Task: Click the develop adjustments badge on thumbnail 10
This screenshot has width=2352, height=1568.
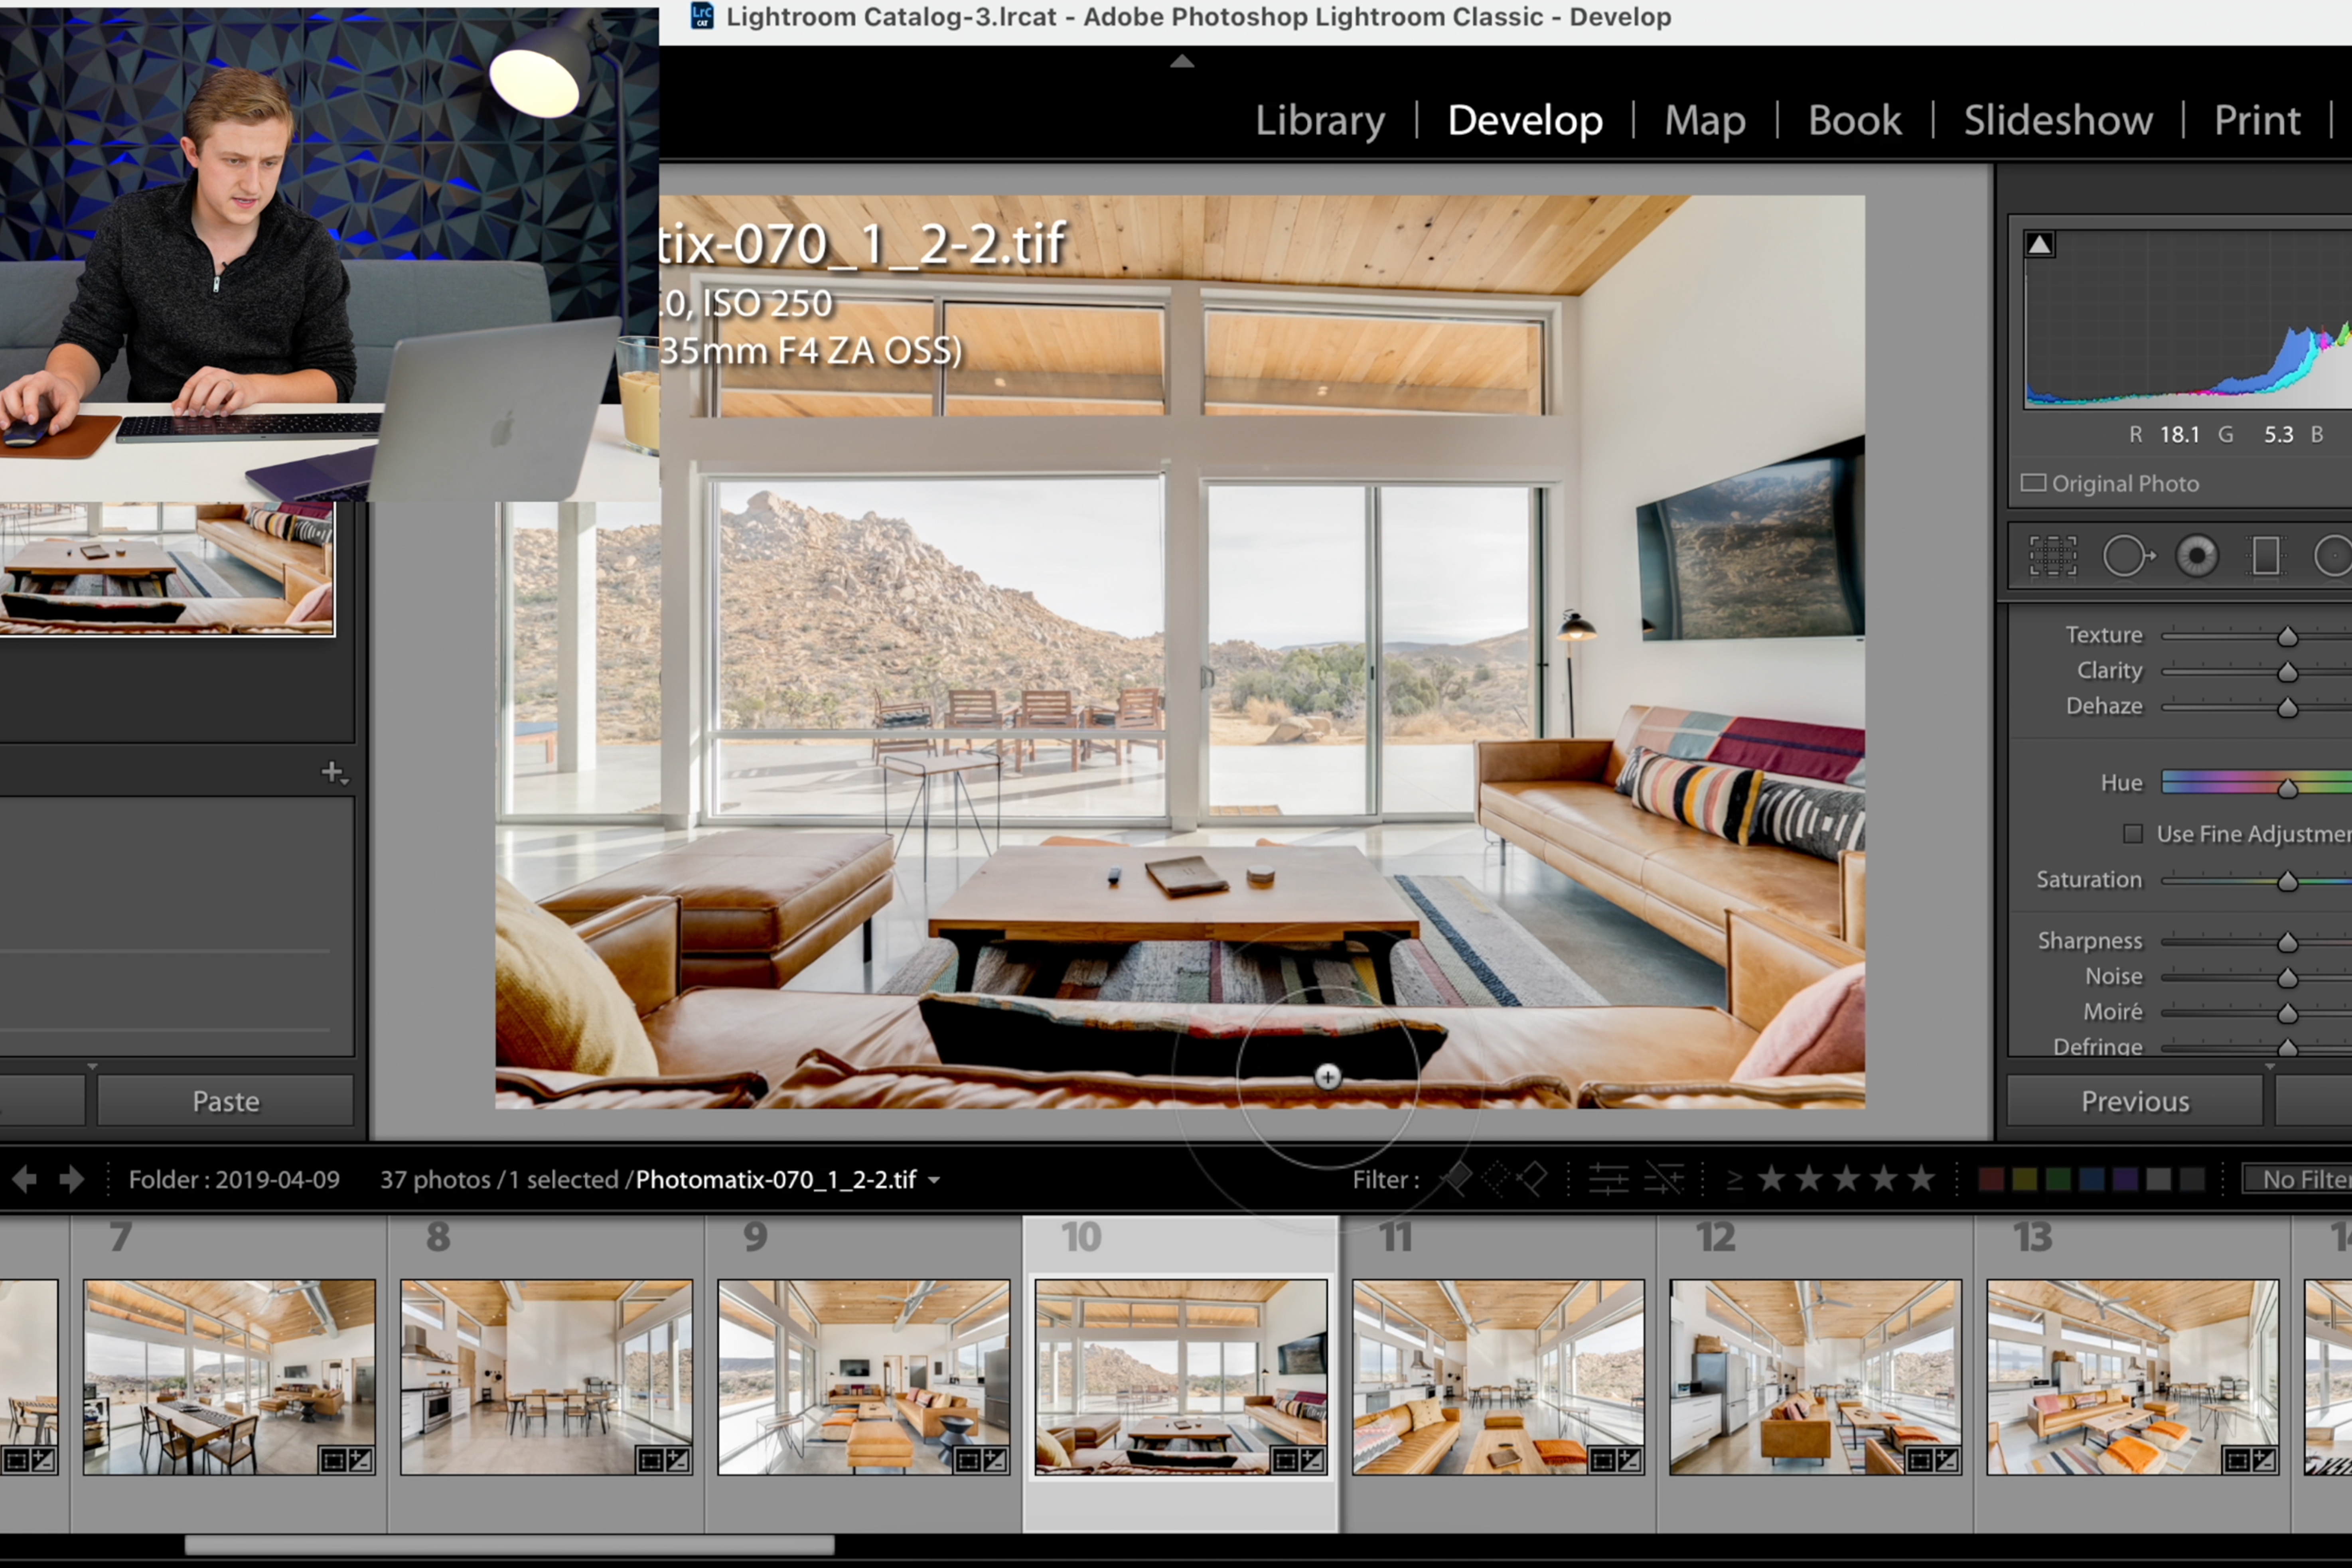Action: click(x=1312, y=1460)
